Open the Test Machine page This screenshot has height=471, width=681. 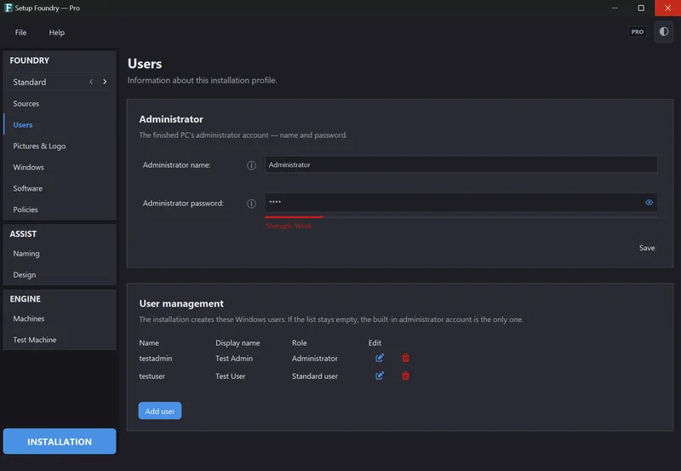click(x=60, y=340)
